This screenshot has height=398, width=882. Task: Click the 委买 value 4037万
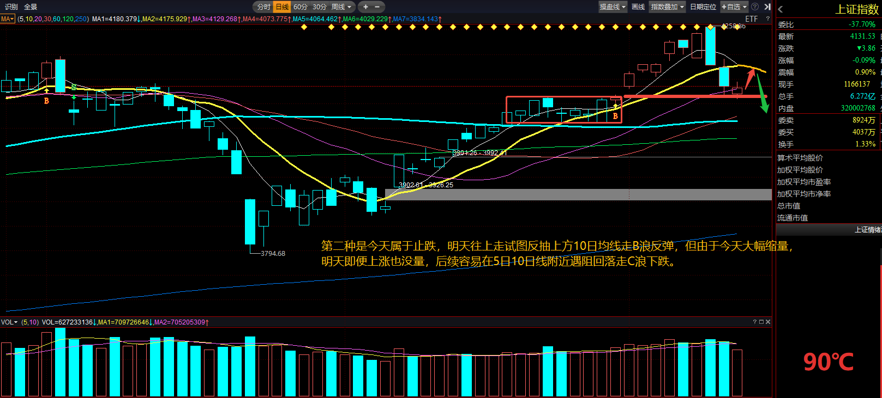(x=864, y=132)
